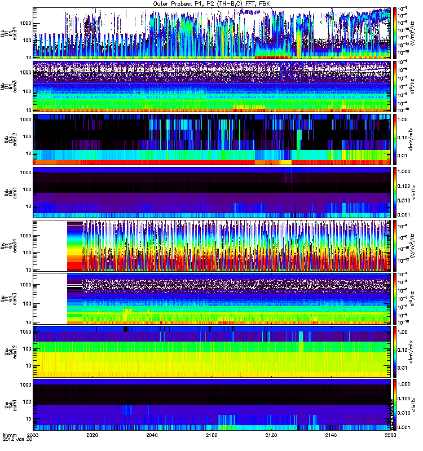423x451 pixels.
Task: Click the (V/m)²/Hz unit label on top color bar
Action: 412,33
